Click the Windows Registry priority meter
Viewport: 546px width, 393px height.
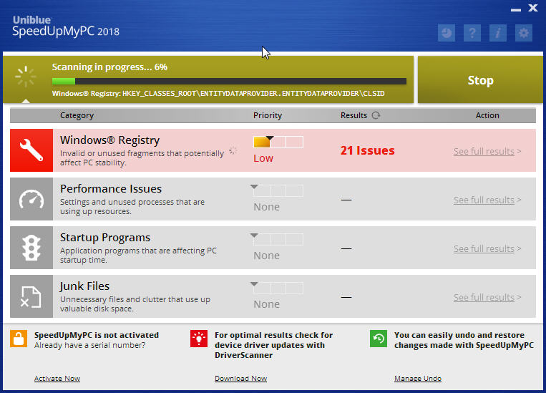278,142
